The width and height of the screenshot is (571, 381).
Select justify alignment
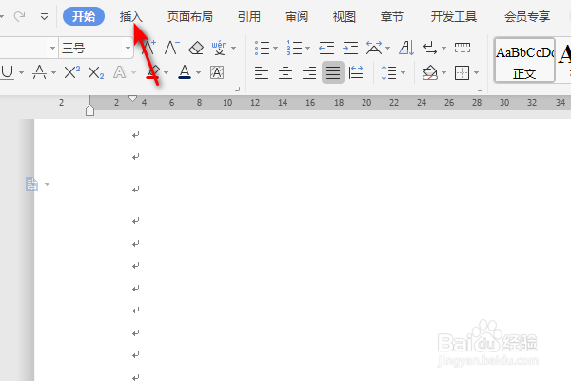333,72
